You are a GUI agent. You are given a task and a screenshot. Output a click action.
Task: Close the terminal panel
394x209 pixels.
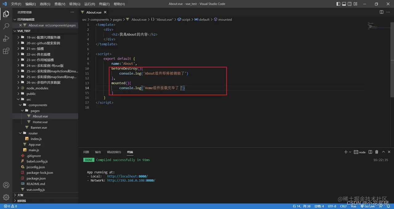389,152
